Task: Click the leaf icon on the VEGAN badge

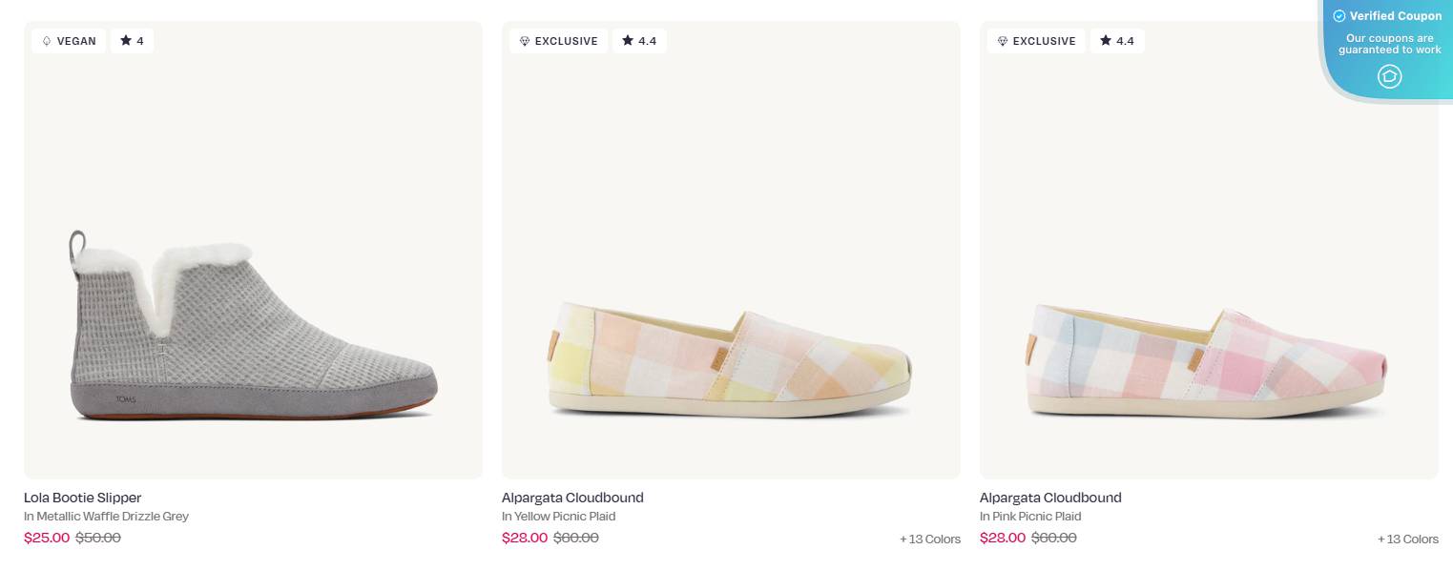Action: pos(47,41)
